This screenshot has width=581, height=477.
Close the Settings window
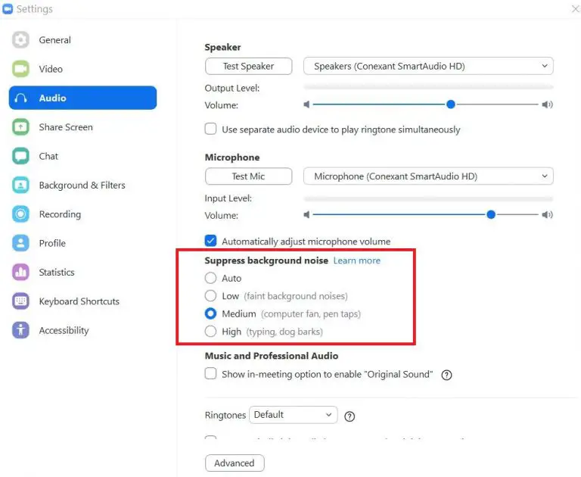pos(576,8)
